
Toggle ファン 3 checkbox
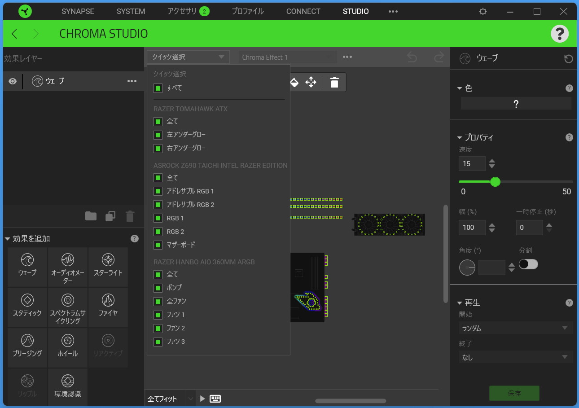[x=158, y=342]
